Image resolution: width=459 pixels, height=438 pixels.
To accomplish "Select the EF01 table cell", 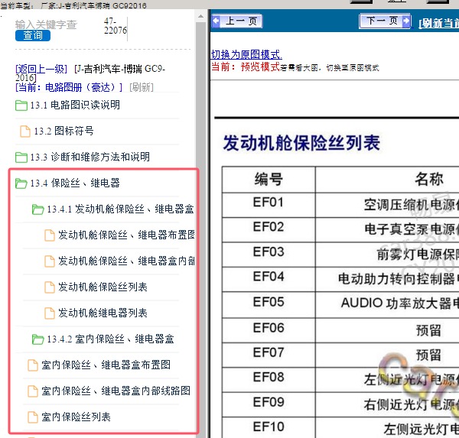I will click(x=269, y=205).
